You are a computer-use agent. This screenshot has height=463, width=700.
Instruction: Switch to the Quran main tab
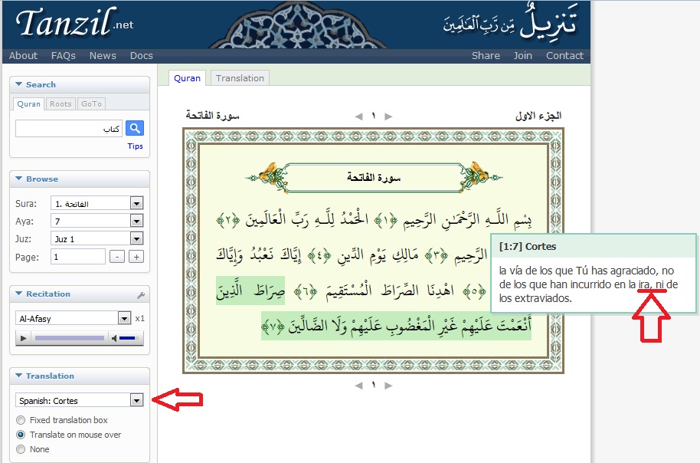187,77
